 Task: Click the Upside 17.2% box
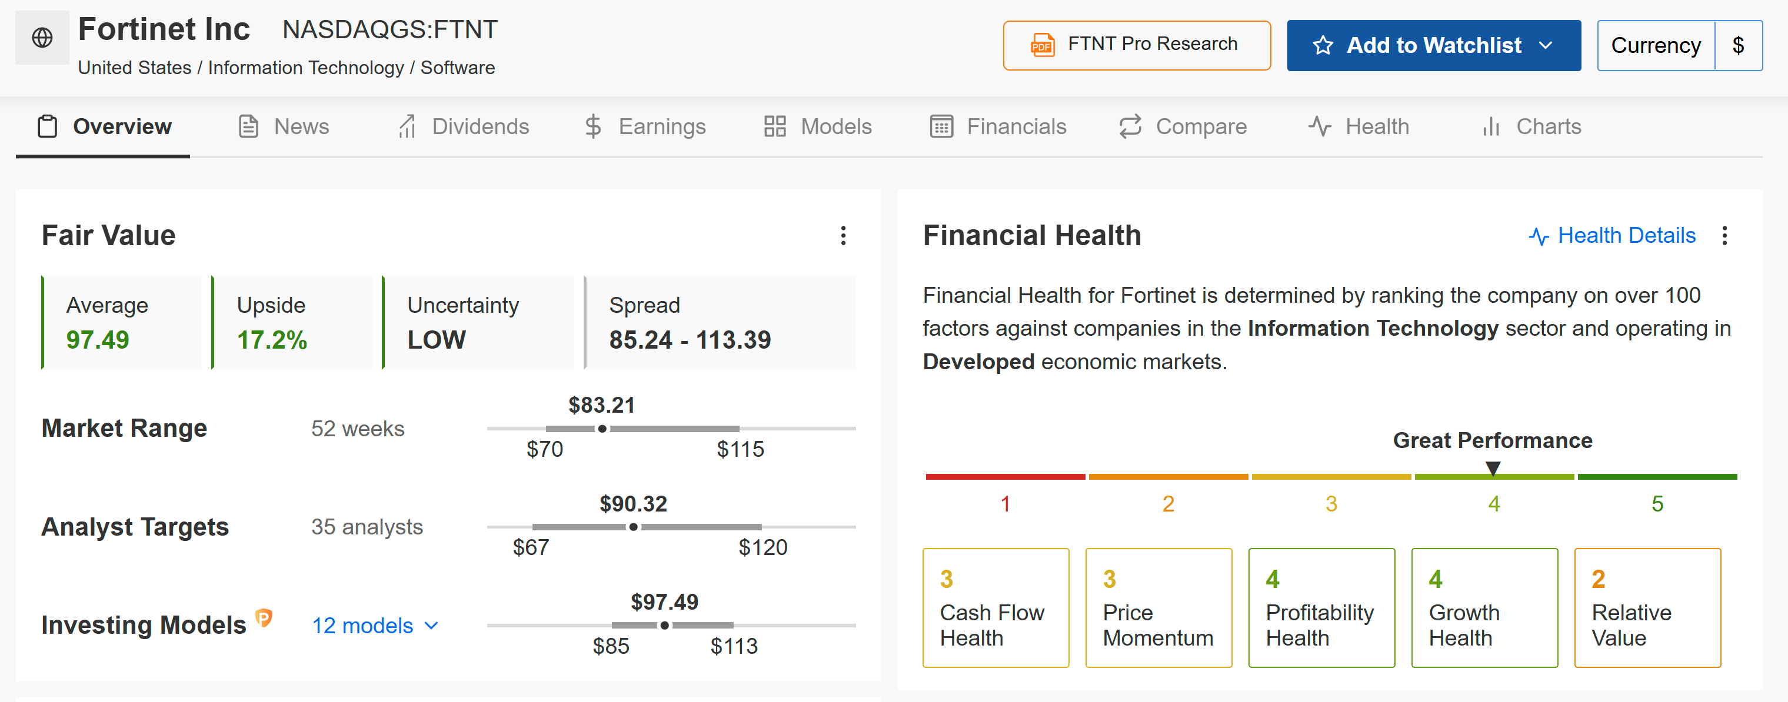291,323
